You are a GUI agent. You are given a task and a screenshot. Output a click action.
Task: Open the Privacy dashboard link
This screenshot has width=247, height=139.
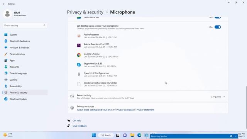(x=125, y=110)
